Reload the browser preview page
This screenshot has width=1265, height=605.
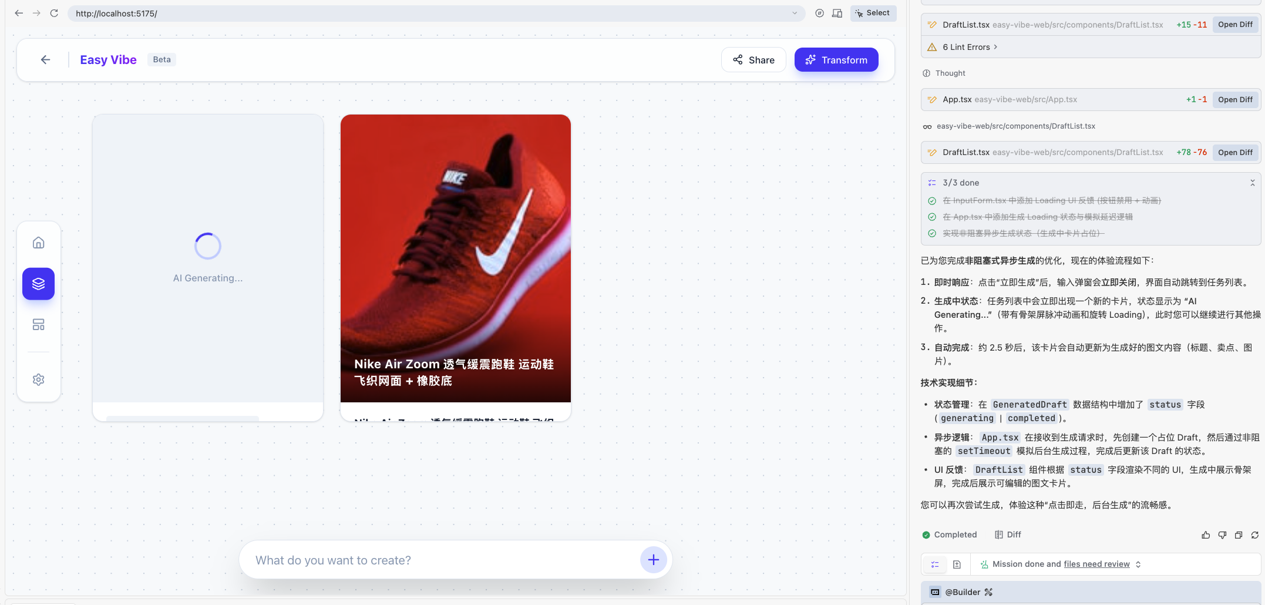(x=54, y=13)
